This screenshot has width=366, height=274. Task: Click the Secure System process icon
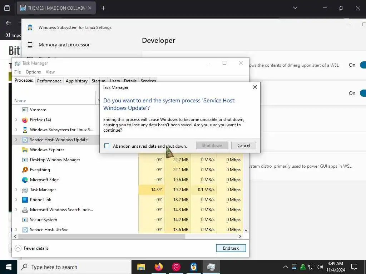(x=25, y=220)
